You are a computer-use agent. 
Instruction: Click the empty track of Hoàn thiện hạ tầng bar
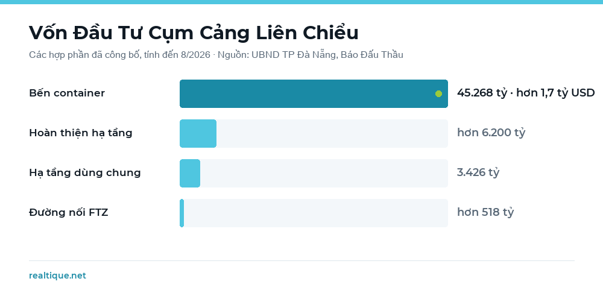tap(332, 133)
